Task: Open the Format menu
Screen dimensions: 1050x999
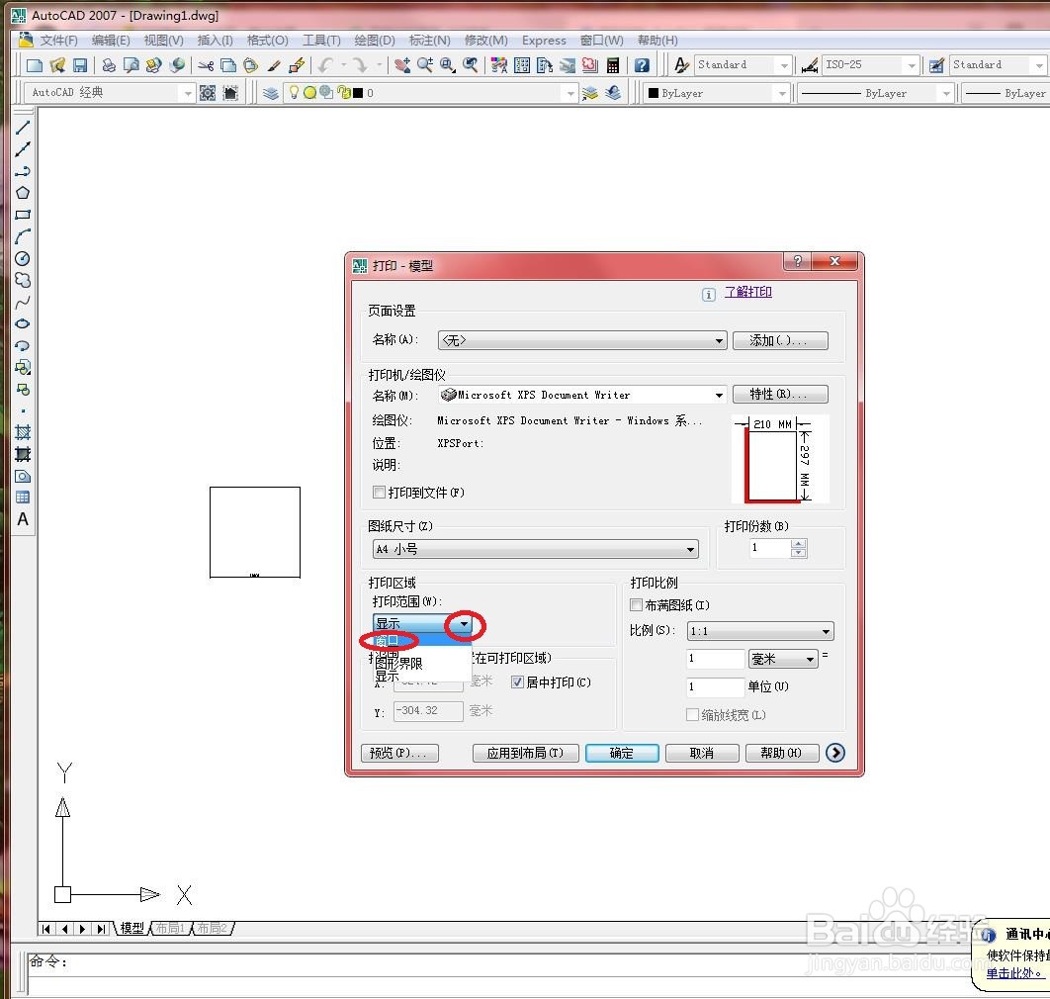Action: click(267, 41)
